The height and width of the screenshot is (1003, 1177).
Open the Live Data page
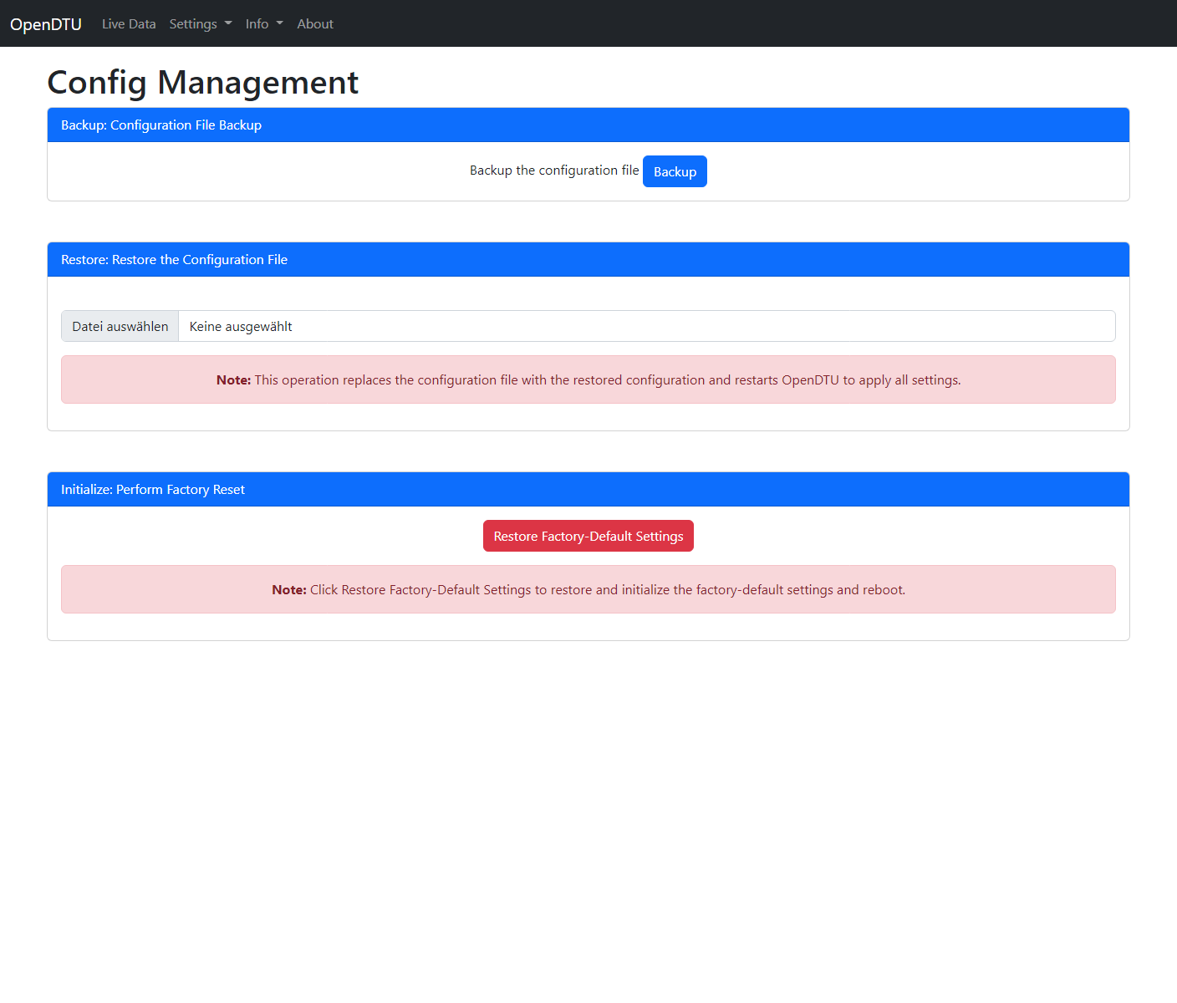coord(129,24)
